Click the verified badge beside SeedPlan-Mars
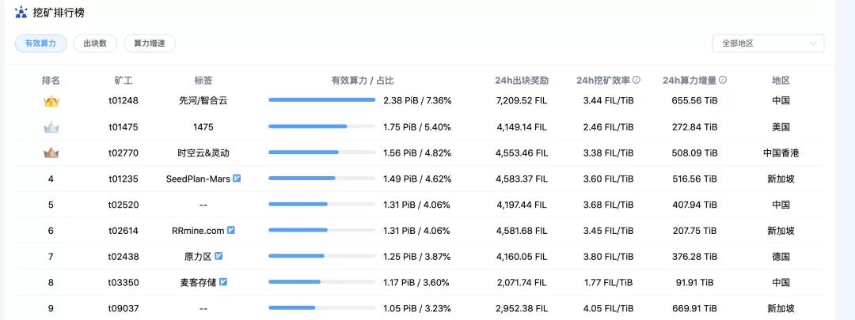This screenshot has width=855, height=320. coord(237,178)
